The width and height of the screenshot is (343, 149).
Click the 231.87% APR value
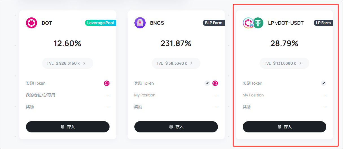tap(176, 44)
